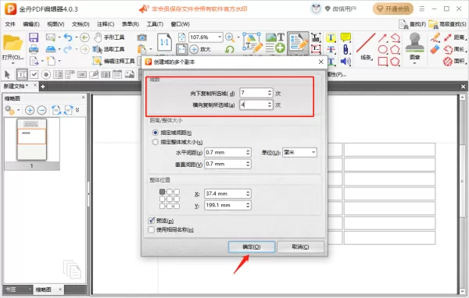Open the 单位 unit dropdown
Image resolution: width=469 pixels, height=298 pixels.
coord(313,152)
